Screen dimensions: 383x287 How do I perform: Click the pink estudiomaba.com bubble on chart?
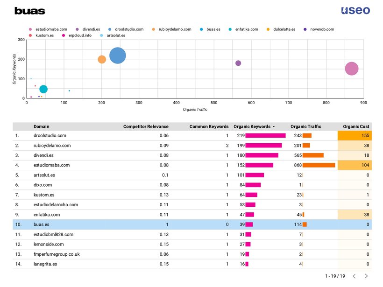tap(351, 69)
